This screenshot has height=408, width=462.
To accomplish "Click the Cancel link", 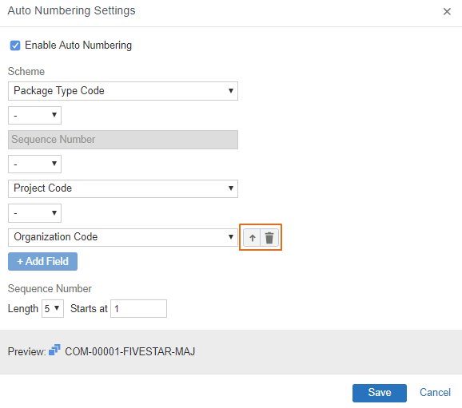I will (435, 392).
